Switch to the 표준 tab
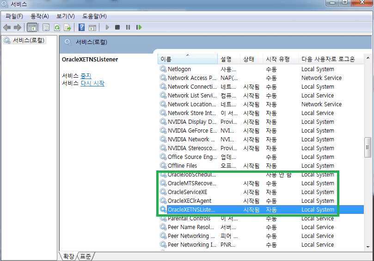This screenshot has height=261, width=374. pyautogui.click(x=86, y=256)
